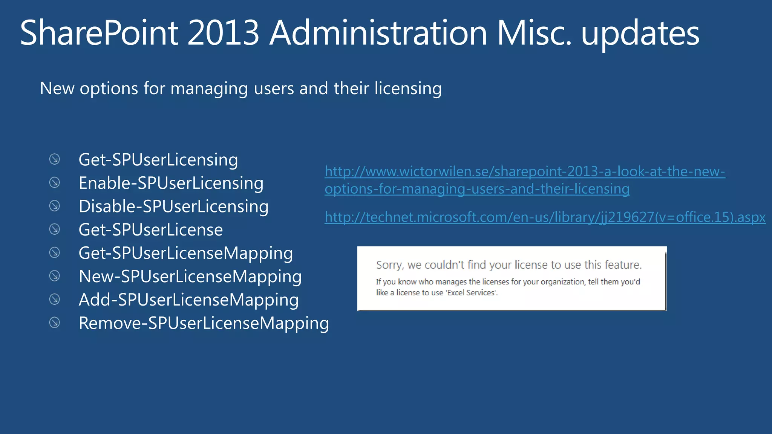The image size is (772, 434).
Task: Open the technet.microsoft.com library link
Action: point(545,217)
